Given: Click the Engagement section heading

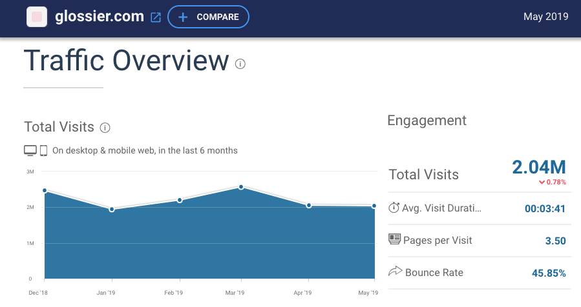Looking at the screenshot, I should tap(427, 121).
